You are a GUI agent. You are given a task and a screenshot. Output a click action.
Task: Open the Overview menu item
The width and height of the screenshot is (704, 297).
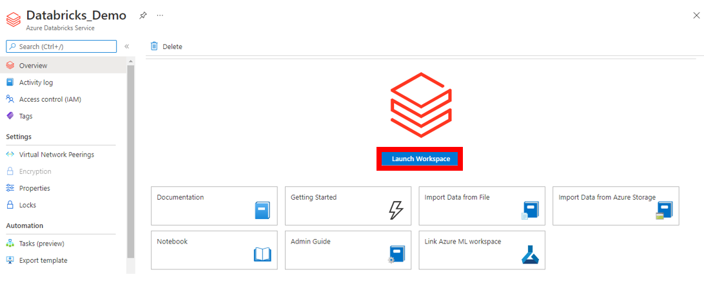pos(63,66)
